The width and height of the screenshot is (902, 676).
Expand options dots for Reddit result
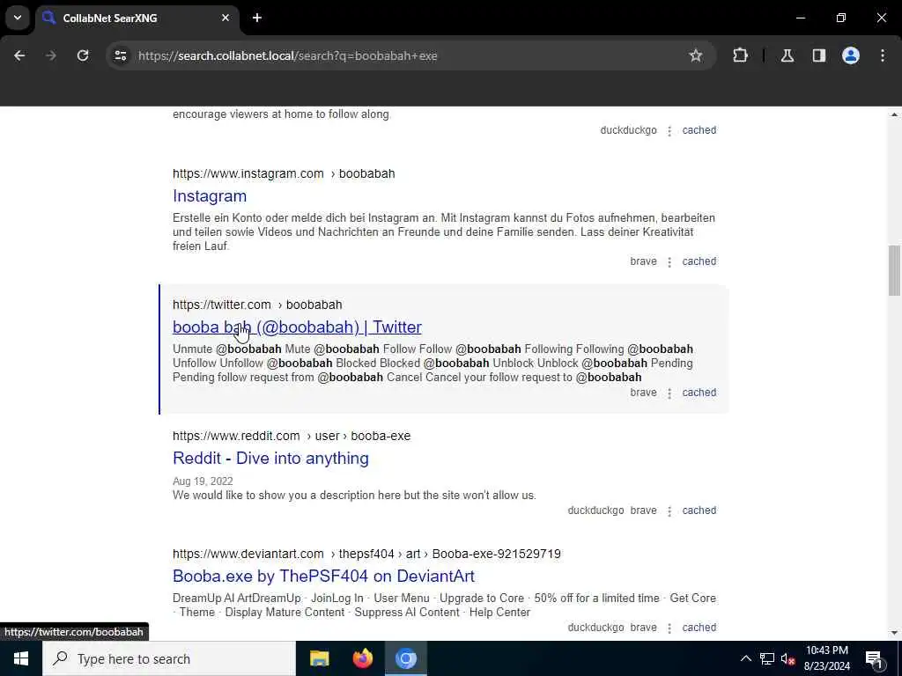pyautogui.click(x=669, y=511)
